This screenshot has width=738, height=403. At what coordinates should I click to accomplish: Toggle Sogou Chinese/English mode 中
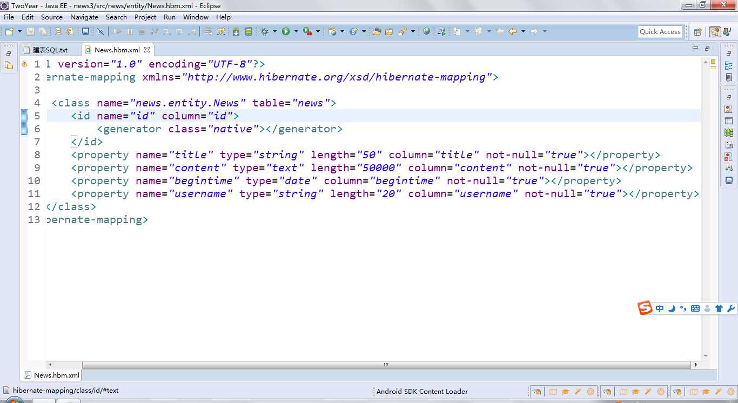click(x=660, y=308)
